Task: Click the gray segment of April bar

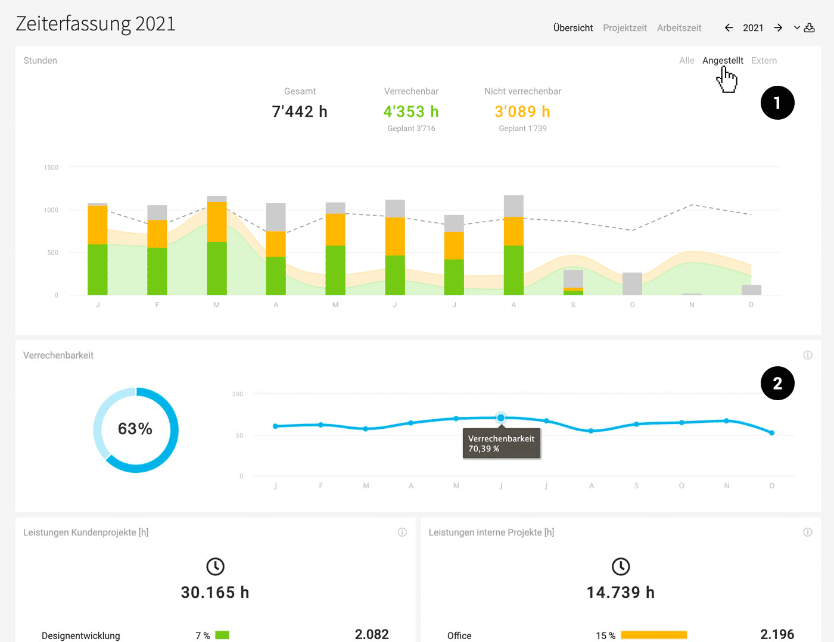Action: [276, 217]
